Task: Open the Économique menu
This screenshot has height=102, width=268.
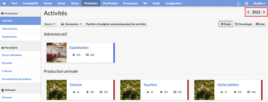Action: pyautogui.click(x=131, y=3)
